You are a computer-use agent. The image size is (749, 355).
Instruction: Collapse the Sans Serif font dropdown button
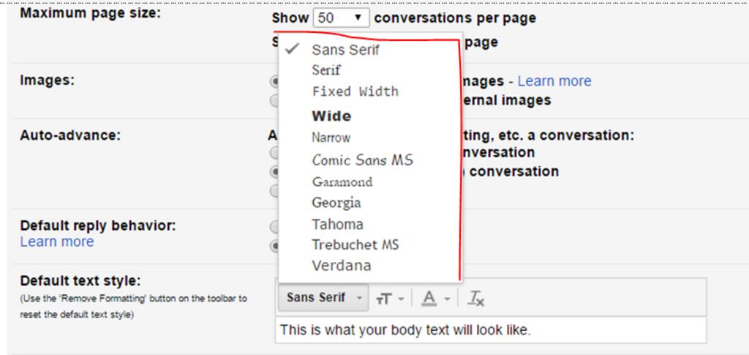[323, 298]
